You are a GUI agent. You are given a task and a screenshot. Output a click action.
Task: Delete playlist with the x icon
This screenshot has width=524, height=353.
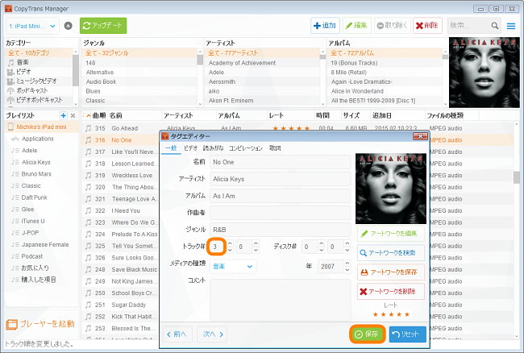tap(73, 115)
